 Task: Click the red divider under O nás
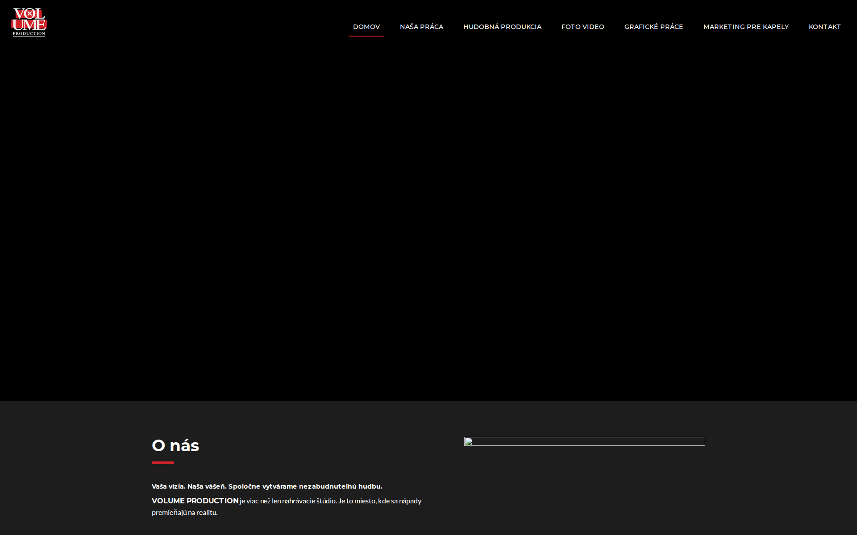162,462
